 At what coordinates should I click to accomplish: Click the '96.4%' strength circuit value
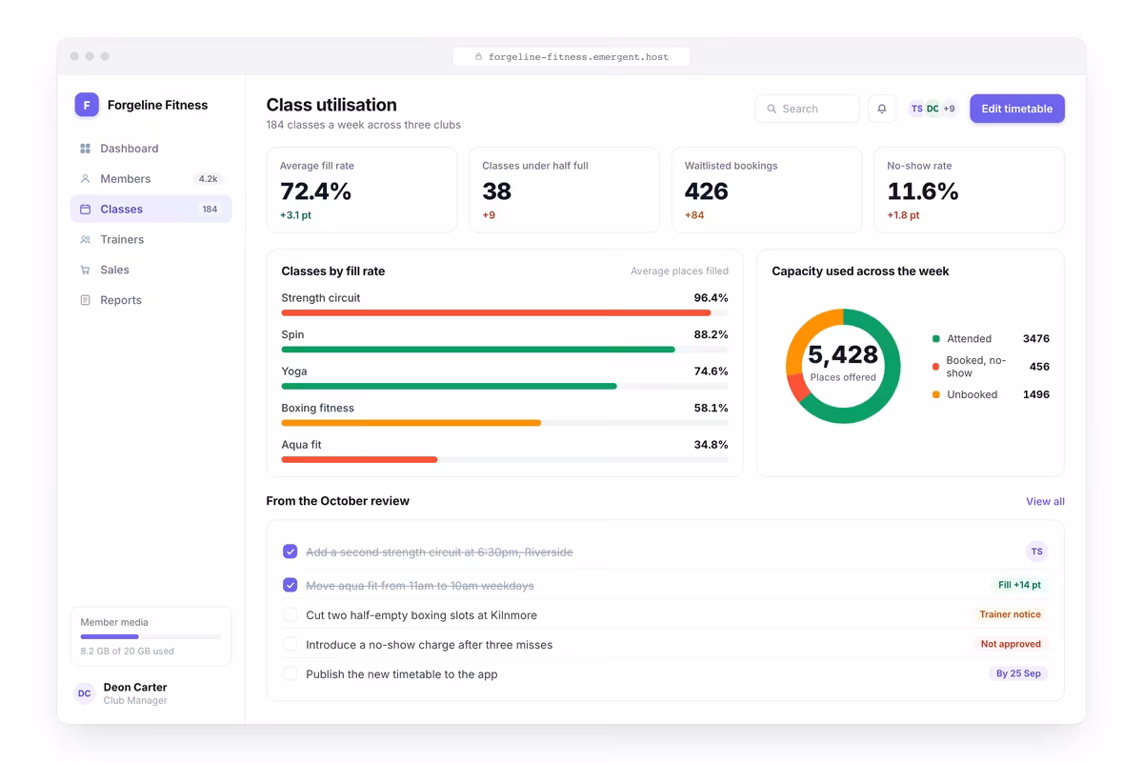pyautogui.click(x=711, y=298)
